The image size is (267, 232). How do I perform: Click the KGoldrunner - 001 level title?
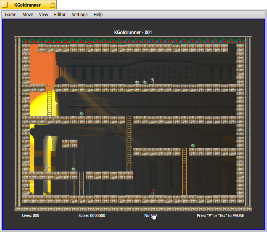(x=133, y=32)
